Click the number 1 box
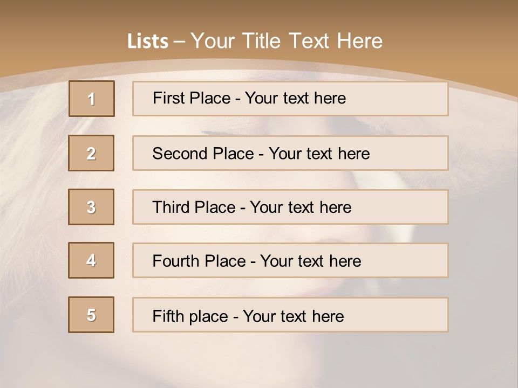Image resolution: width=518 pixels, height=388 pixels. (x=92, y=99)
